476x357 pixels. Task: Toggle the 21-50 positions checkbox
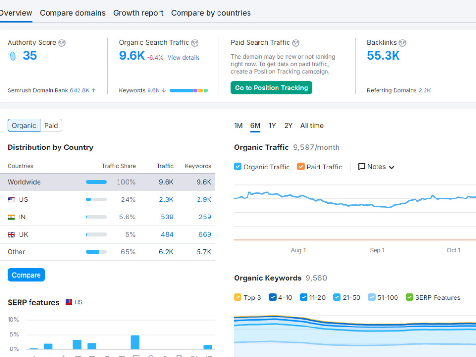coord(337,297)
